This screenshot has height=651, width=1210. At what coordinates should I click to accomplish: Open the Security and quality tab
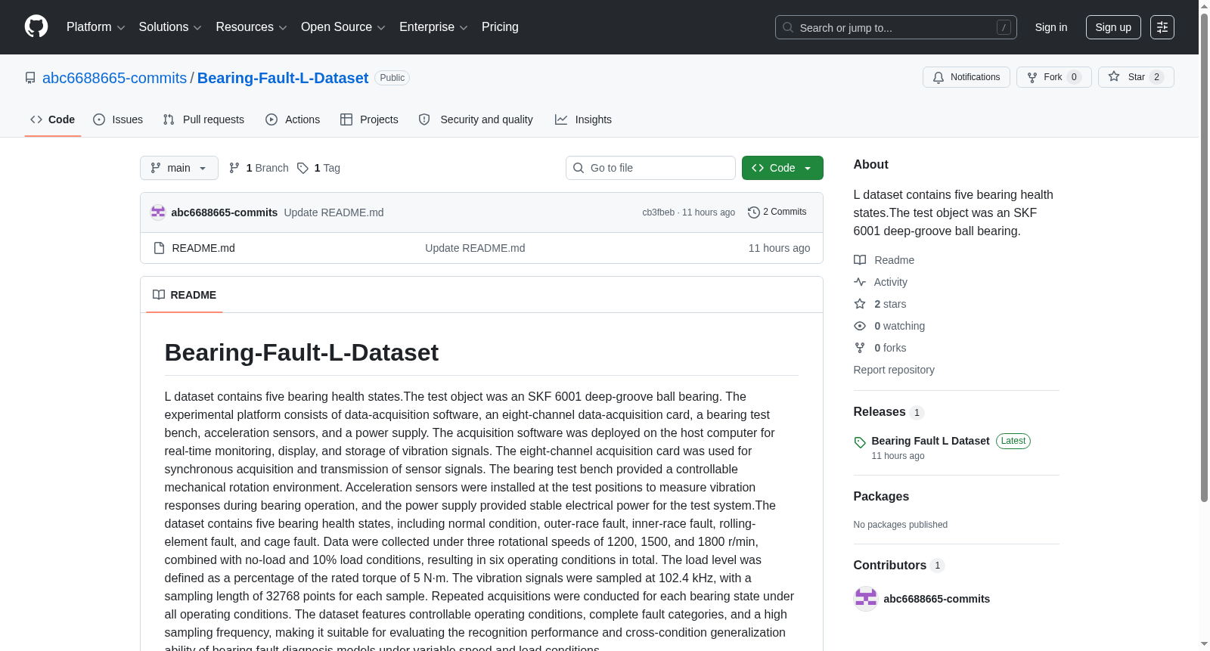(476, 119)
